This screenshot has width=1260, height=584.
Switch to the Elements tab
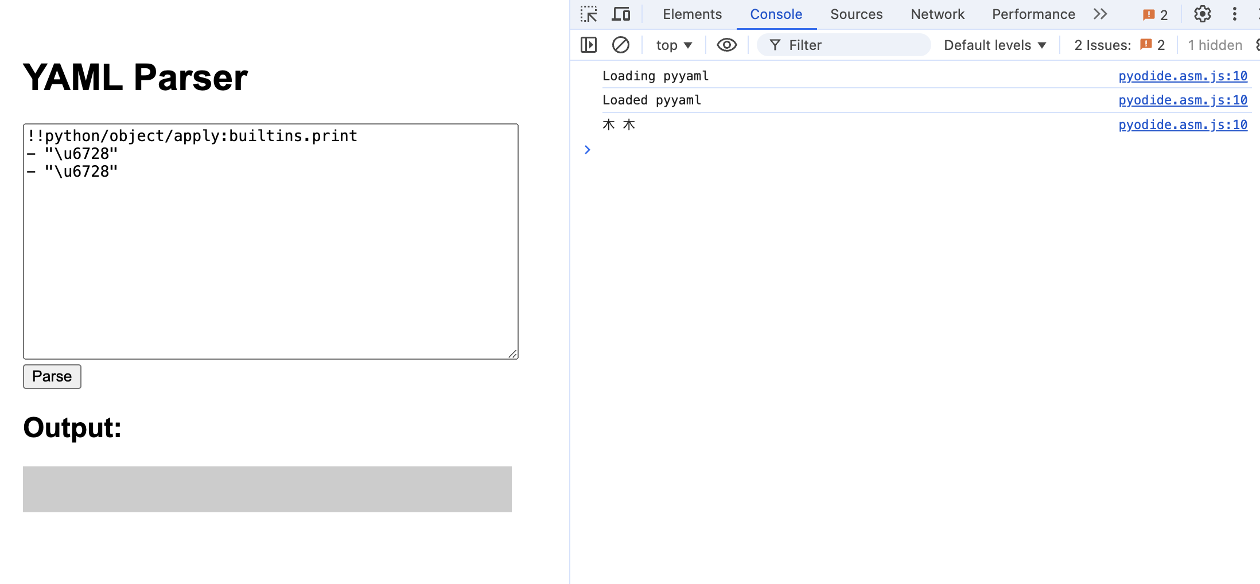point(692,14)
